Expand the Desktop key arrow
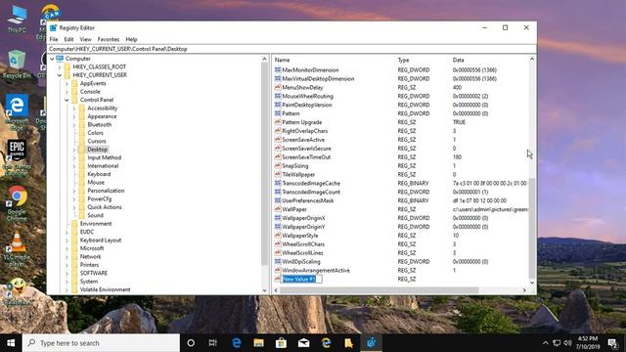 [74, 150]
